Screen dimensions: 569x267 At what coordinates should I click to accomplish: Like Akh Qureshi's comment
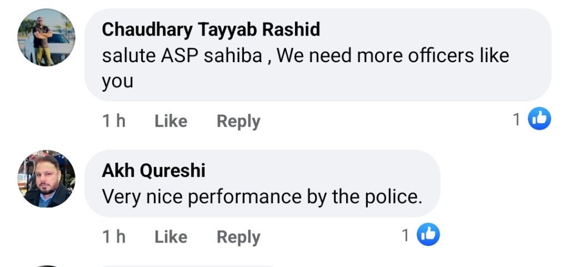pos(171,237)
